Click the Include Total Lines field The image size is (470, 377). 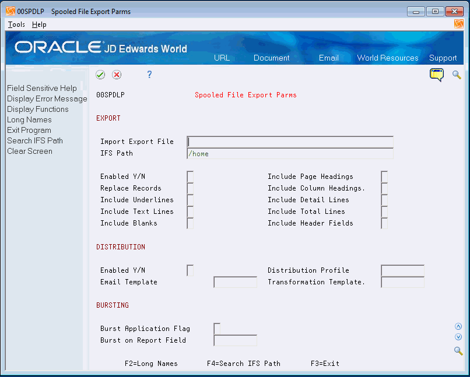coord(384,212)
